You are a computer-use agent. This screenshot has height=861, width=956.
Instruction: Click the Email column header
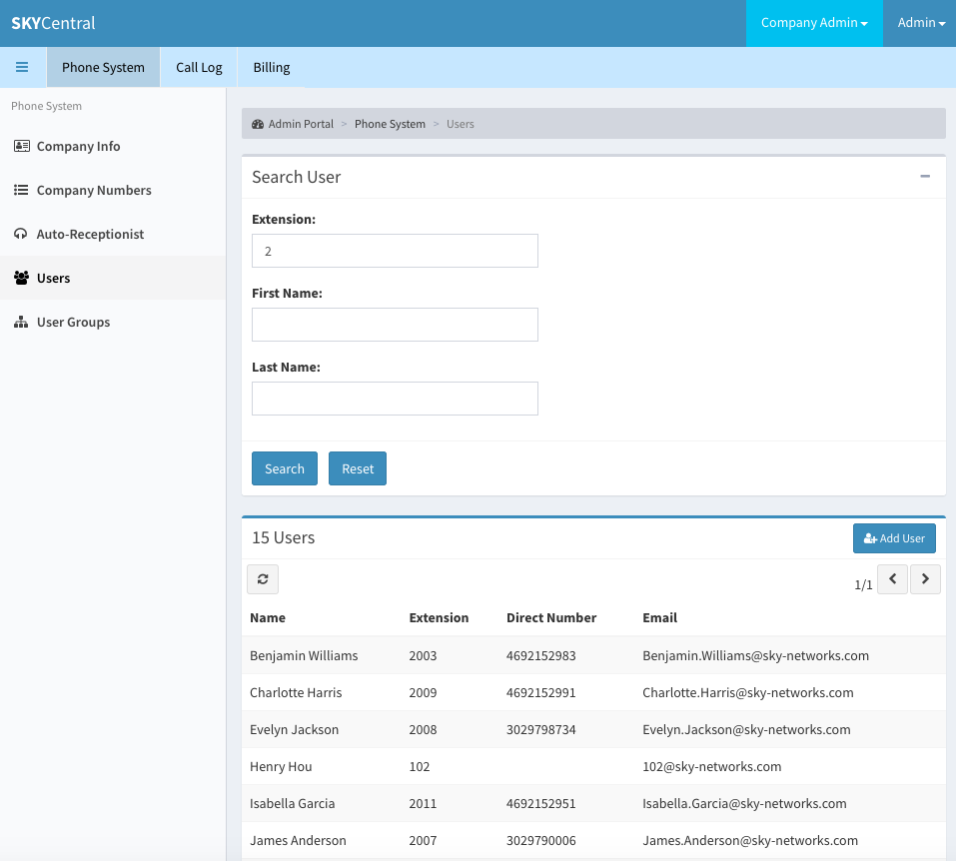659,617
